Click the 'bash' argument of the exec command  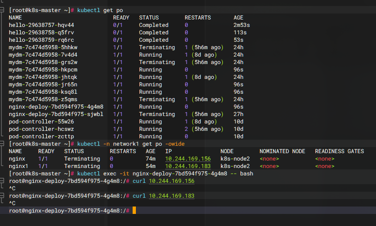(247, 174)
